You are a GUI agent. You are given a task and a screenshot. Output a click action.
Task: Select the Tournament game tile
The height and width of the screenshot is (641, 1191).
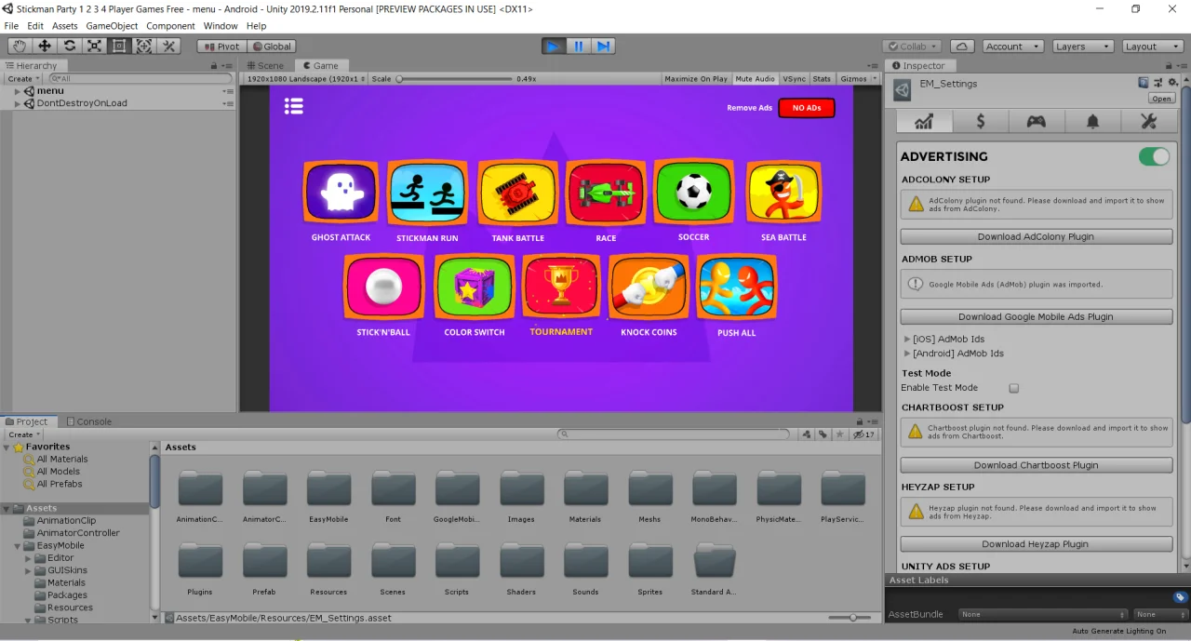point(561,287)
